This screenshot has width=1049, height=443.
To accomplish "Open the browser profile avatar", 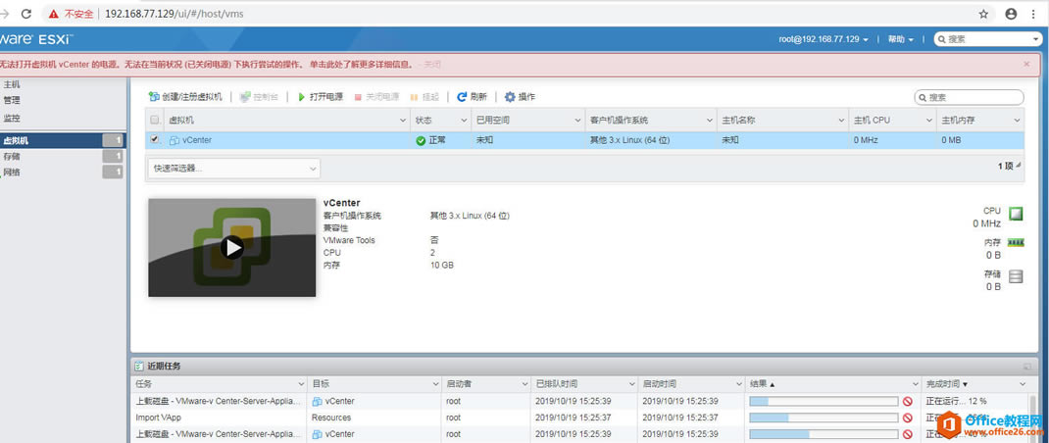I will [x=1010, y=14].
